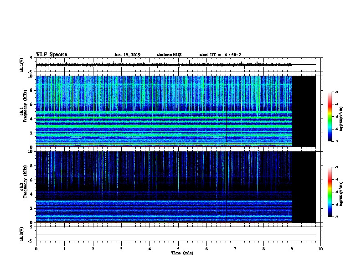Click the black no-data region in ch.2 spectrogram

pyautogui.click(x=304, y=187)
